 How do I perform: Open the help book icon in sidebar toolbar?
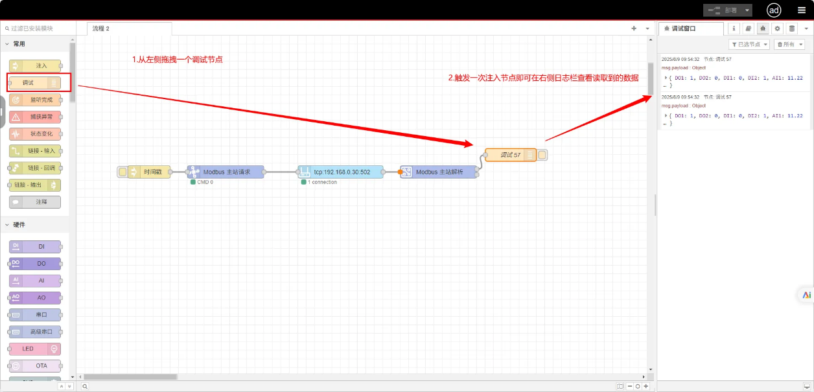[748, 29]
